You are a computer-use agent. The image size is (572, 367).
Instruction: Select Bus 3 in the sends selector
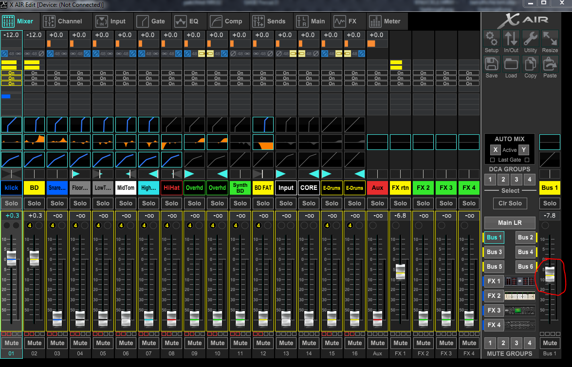coord(494,252)
